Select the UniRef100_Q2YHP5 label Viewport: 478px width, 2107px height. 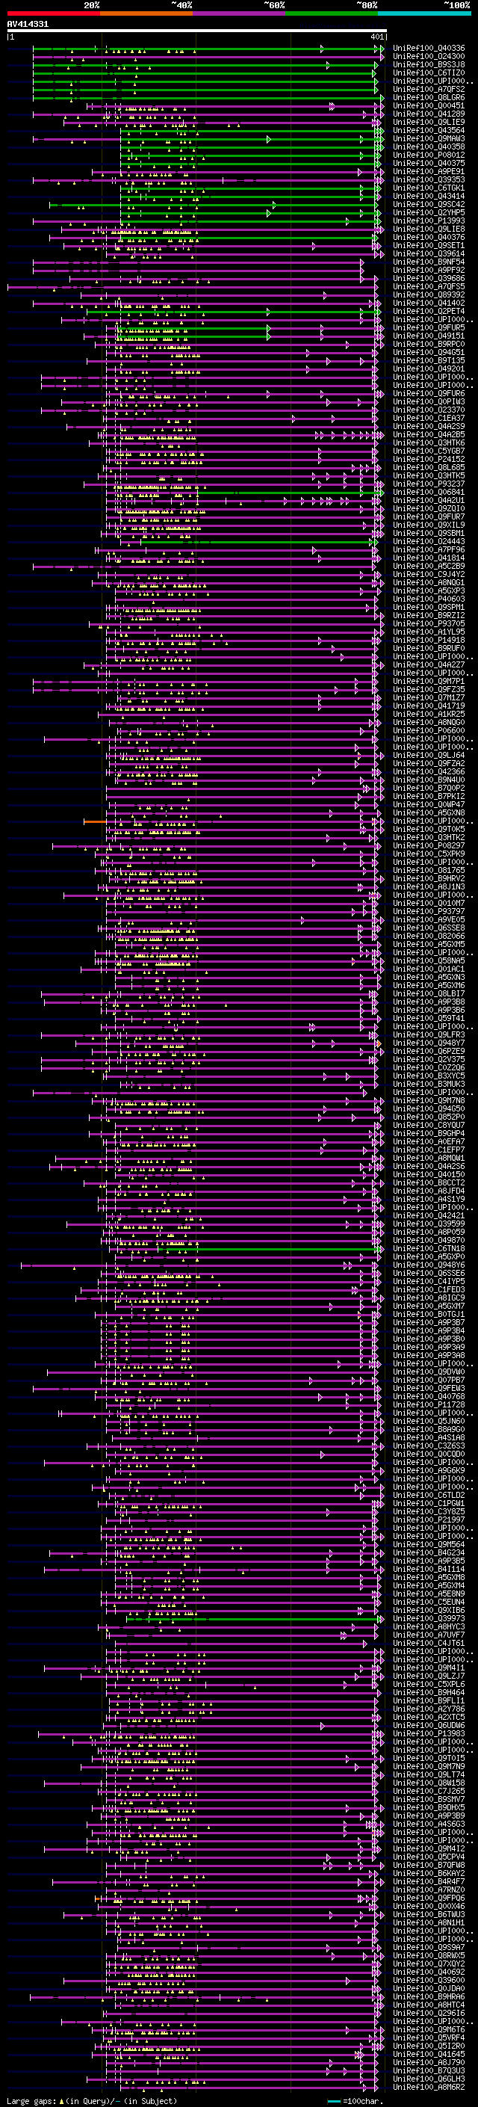point(429,213)
